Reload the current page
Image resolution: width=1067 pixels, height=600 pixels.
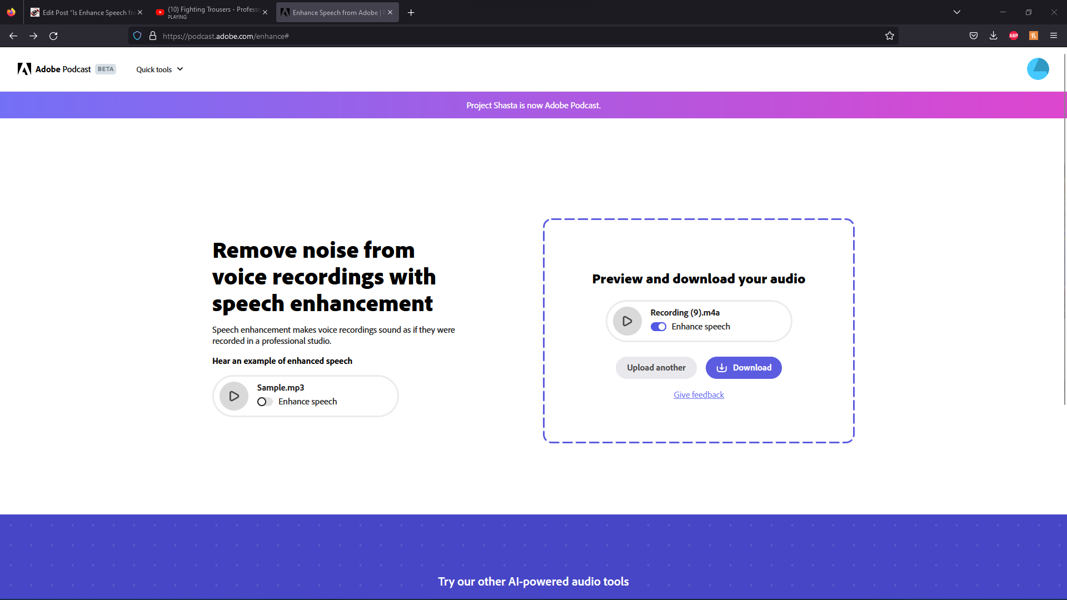53,36
